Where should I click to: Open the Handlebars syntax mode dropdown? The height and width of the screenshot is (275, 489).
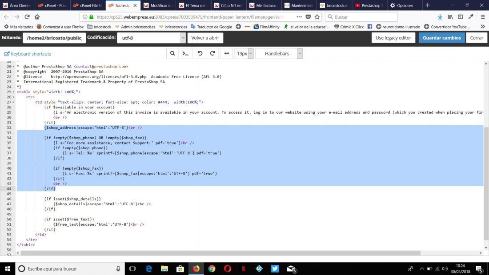pyautogui.click(x=279, y=54)
